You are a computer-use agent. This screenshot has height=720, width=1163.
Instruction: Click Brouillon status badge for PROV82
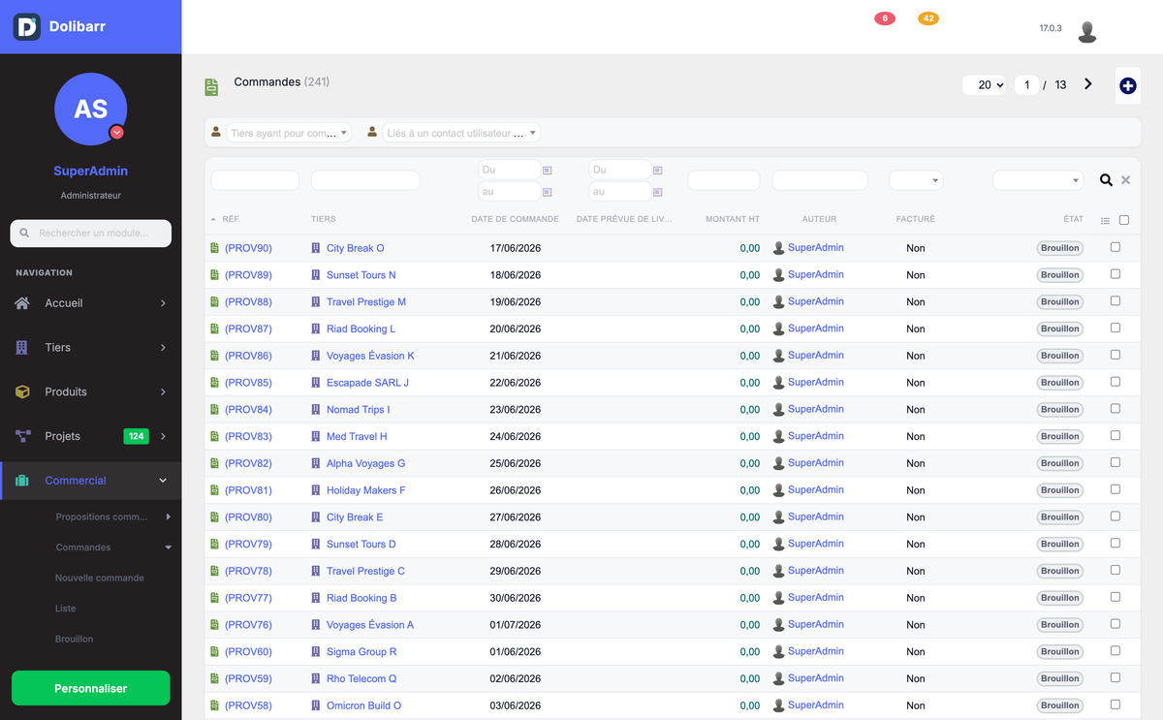pos(1060,463)
